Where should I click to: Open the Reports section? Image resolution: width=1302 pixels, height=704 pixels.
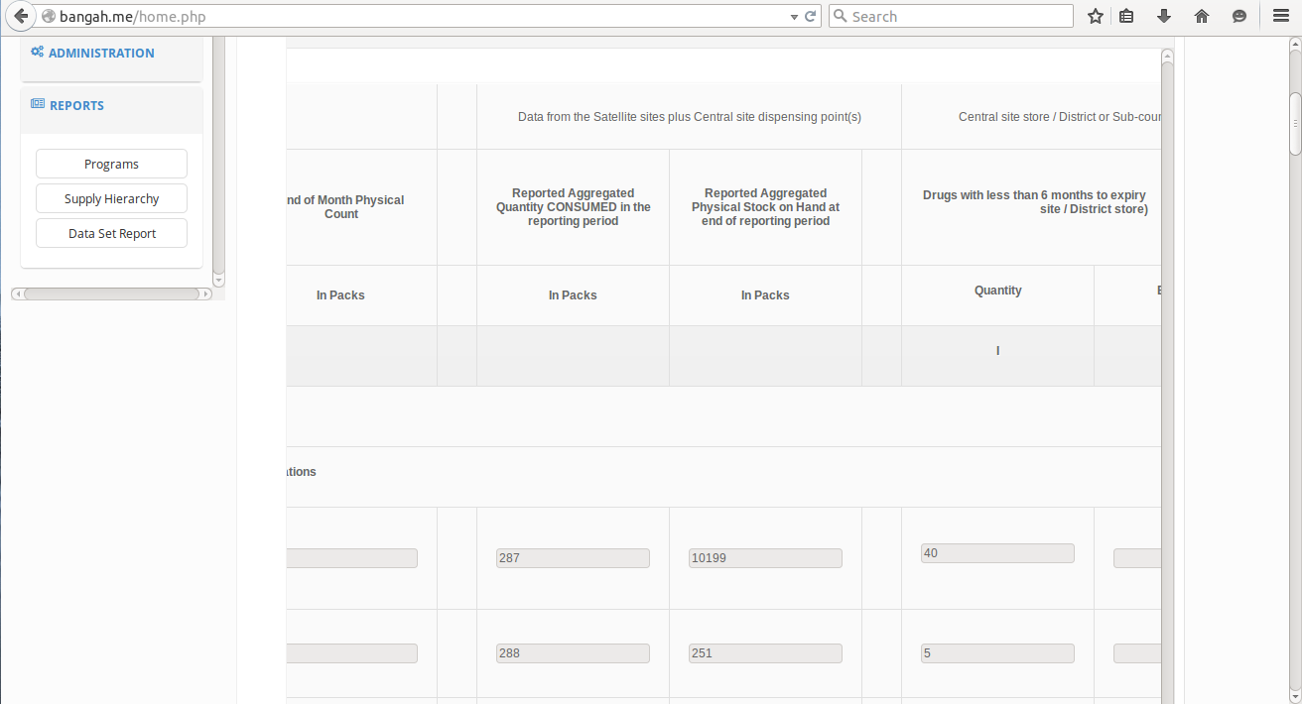[x=76, y=105]
